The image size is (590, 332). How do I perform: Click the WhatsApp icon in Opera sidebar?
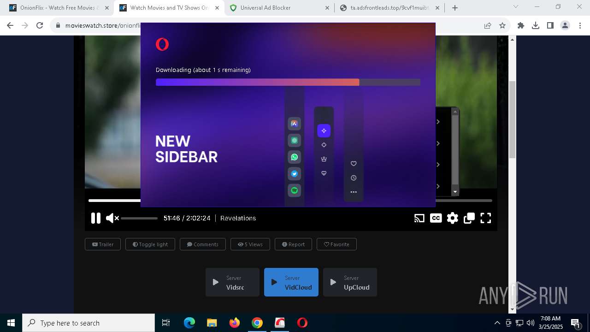pos(295,157)
